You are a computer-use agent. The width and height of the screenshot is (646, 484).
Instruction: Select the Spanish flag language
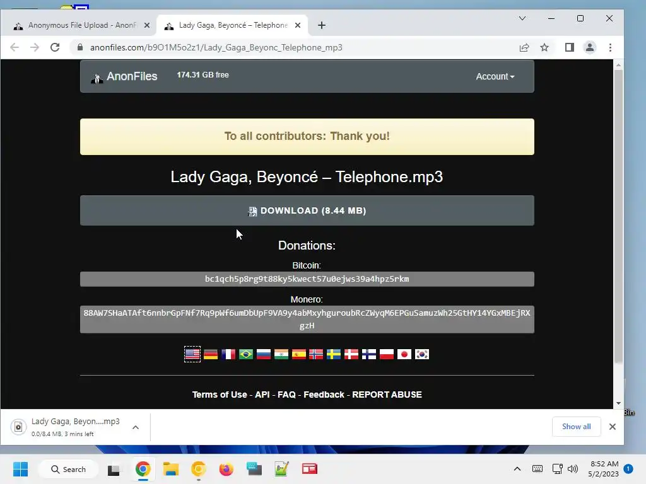(x=298, y=354)
